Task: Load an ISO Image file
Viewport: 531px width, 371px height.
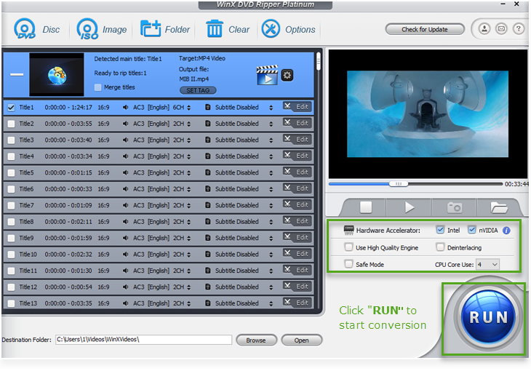Action: point(102,29)
